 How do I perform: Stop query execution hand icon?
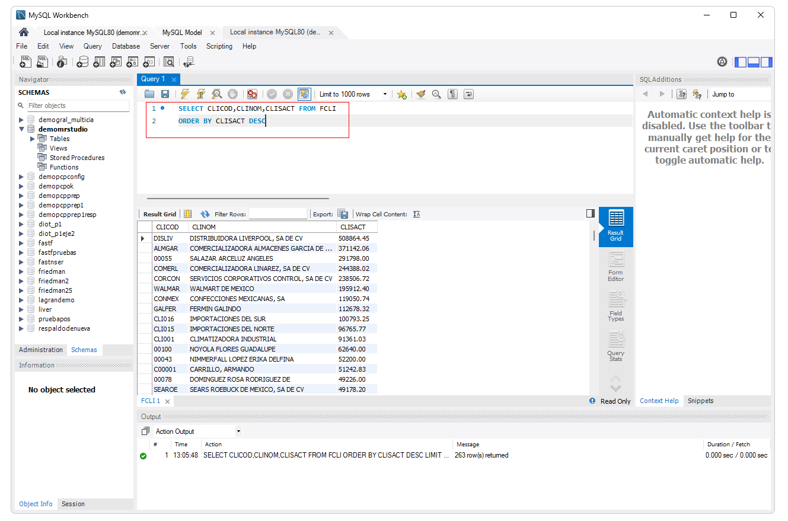click(x=232, y=94)
